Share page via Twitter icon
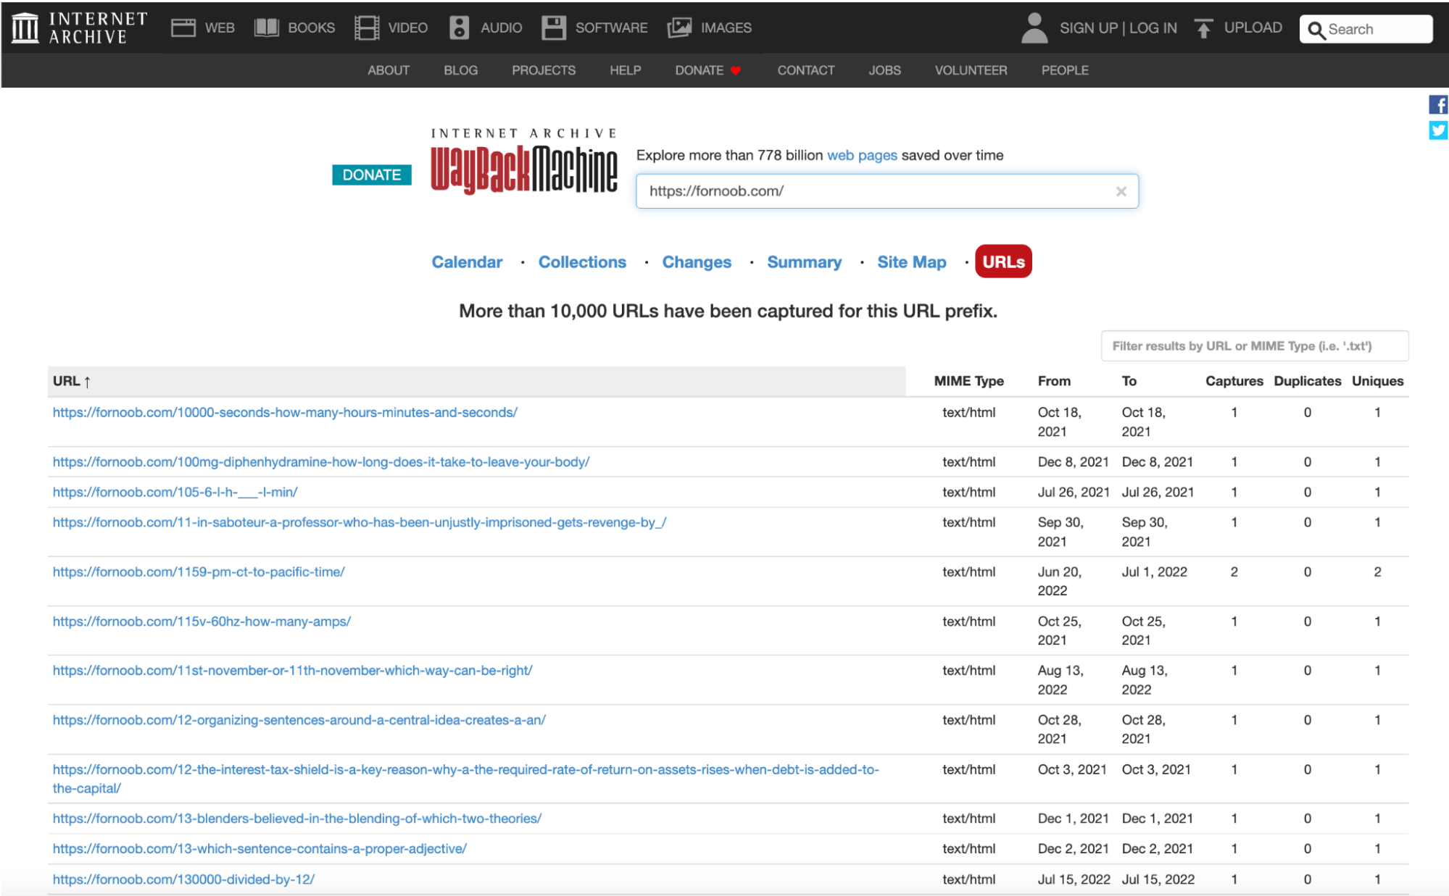The height and width of the screenshot is (896, 1449). click(1438, 130)
